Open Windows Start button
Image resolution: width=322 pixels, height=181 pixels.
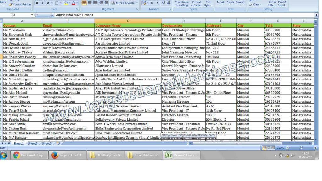pos(3,155)
